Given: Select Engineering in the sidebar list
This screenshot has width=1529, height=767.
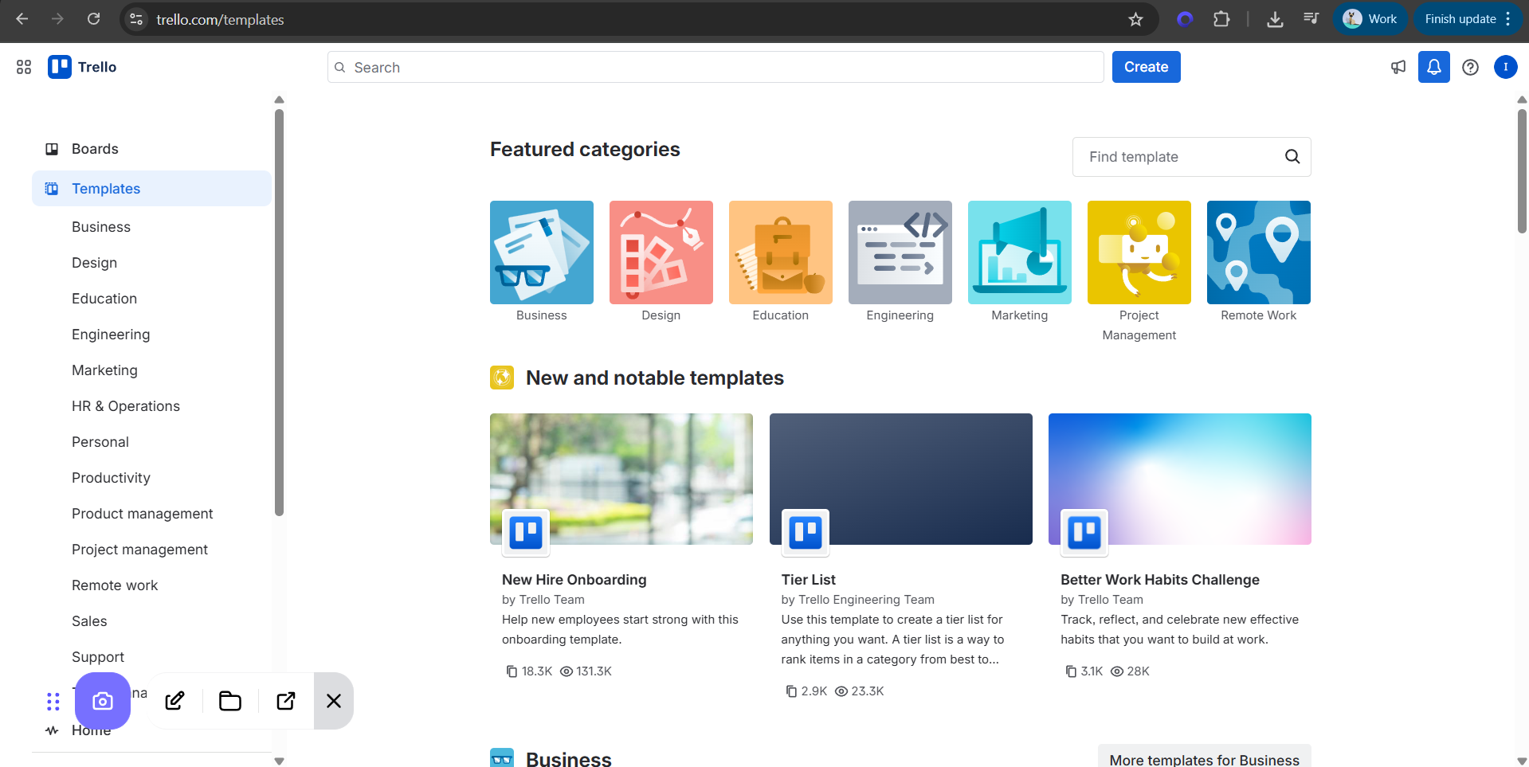Looking at the screenshot, I should tap(111, 335).
